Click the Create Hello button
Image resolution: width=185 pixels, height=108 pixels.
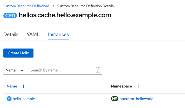tap(18, 53)
